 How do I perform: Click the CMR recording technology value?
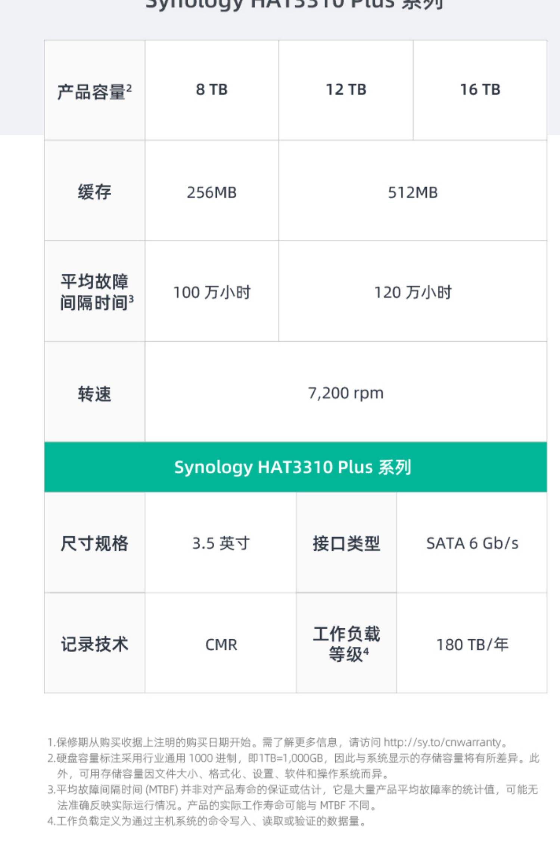[221, 644]
